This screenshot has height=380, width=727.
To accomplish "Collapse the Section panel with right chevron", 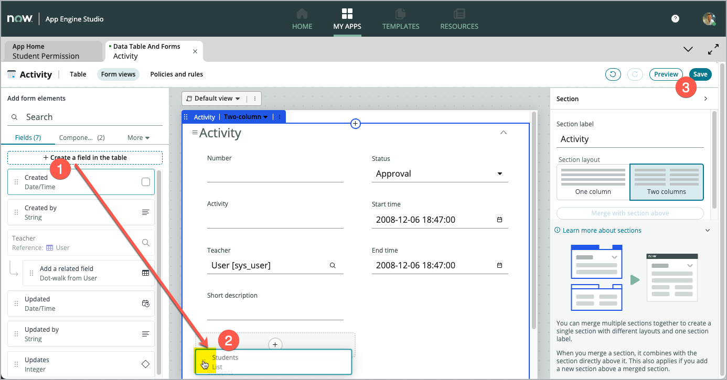I will click(705, 99).
